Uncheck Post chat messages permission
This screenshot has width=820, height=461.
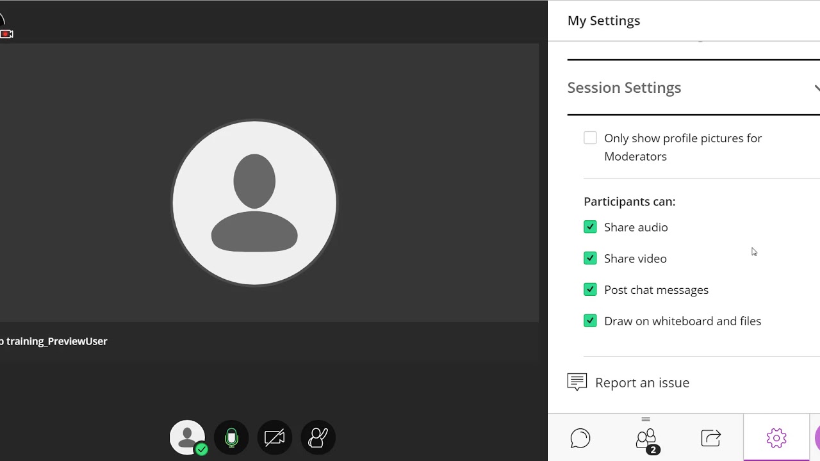590,290
